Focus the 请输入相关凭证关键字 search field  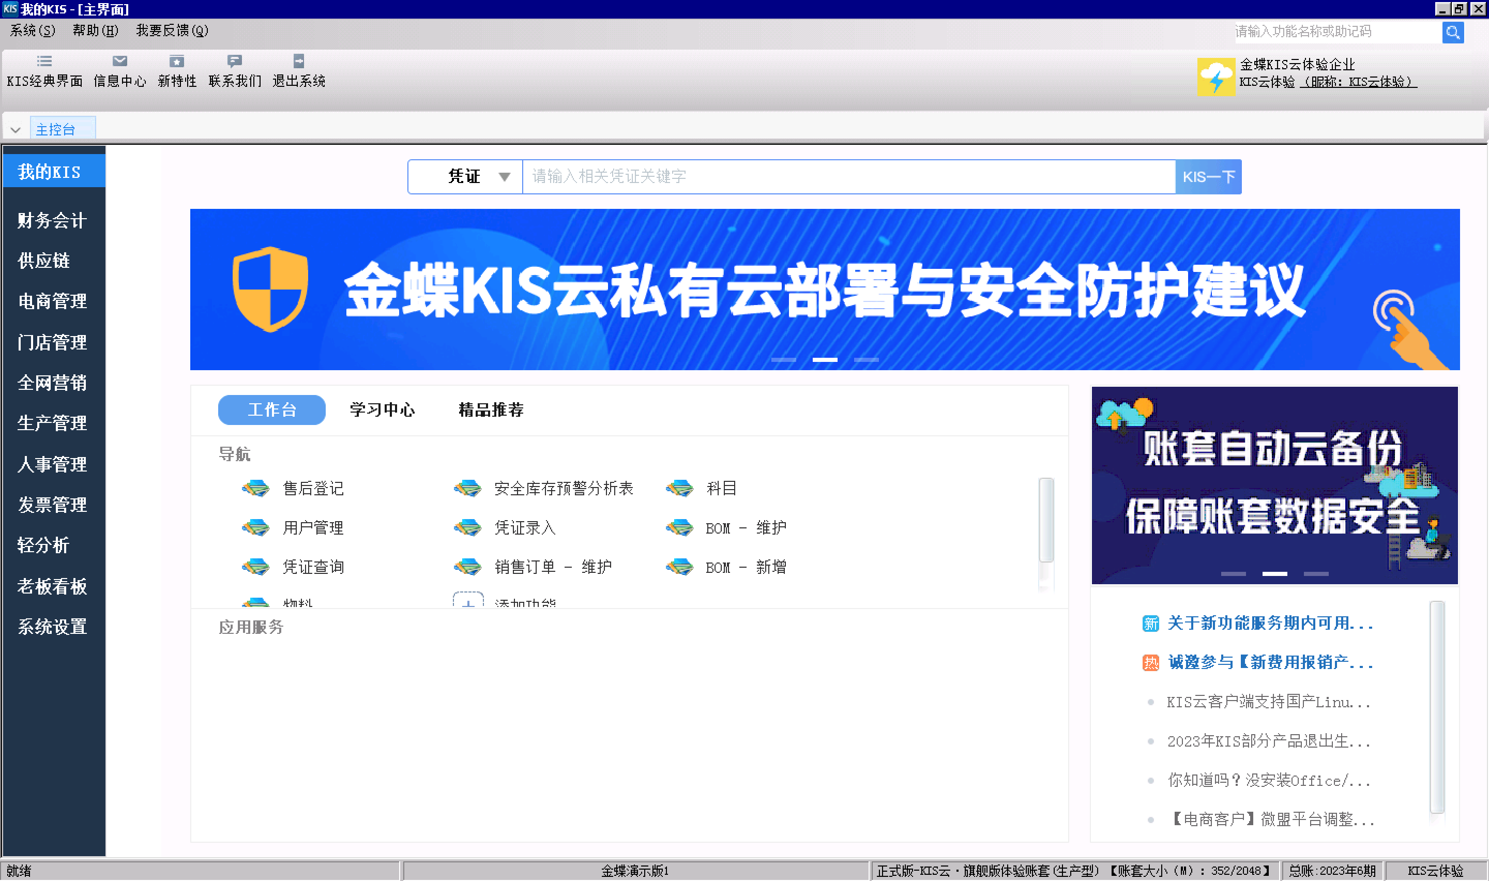(x=848, y=177)
